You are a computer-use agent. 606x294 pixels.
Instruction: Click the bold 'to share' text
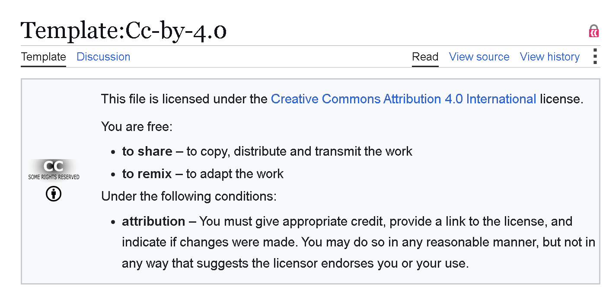point(147,151)
